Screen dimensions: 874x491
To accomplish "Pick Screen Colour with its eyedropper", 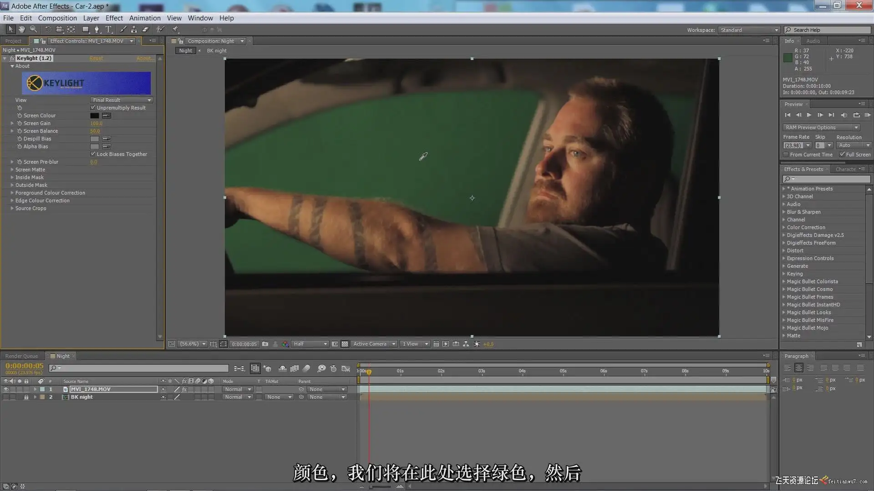I will tap(107, 115).
